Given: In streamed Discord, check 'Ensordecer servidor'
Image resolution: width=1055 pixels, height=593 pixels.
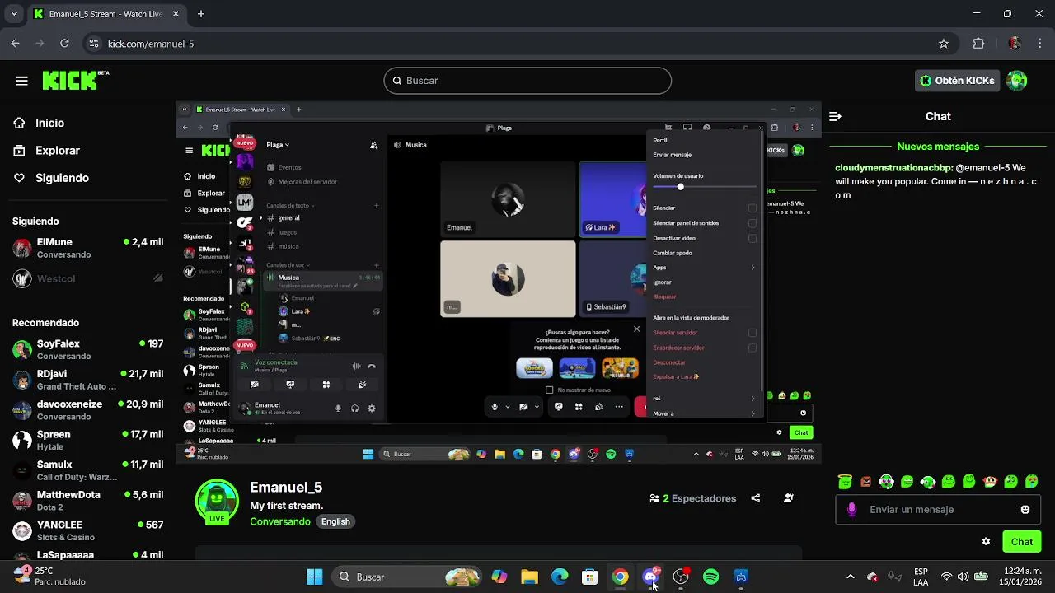Looking at the screenshot, I should click(753, 348).
